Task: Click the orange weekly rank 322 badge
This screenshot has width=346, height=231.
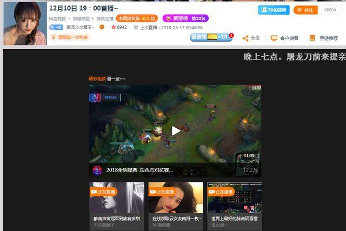Action: pos(137,18)
